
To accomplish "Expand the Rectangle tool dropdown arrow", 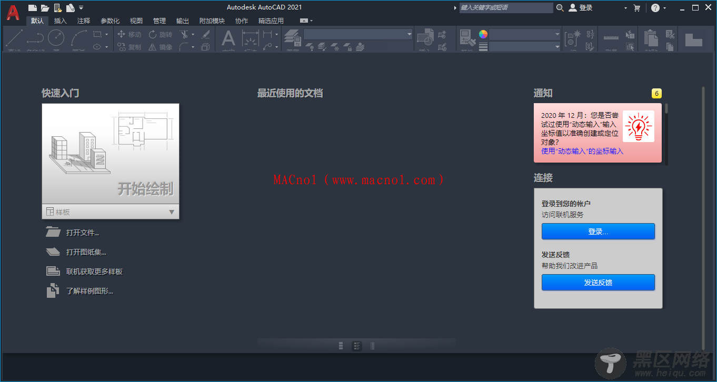I will point(106,34).
